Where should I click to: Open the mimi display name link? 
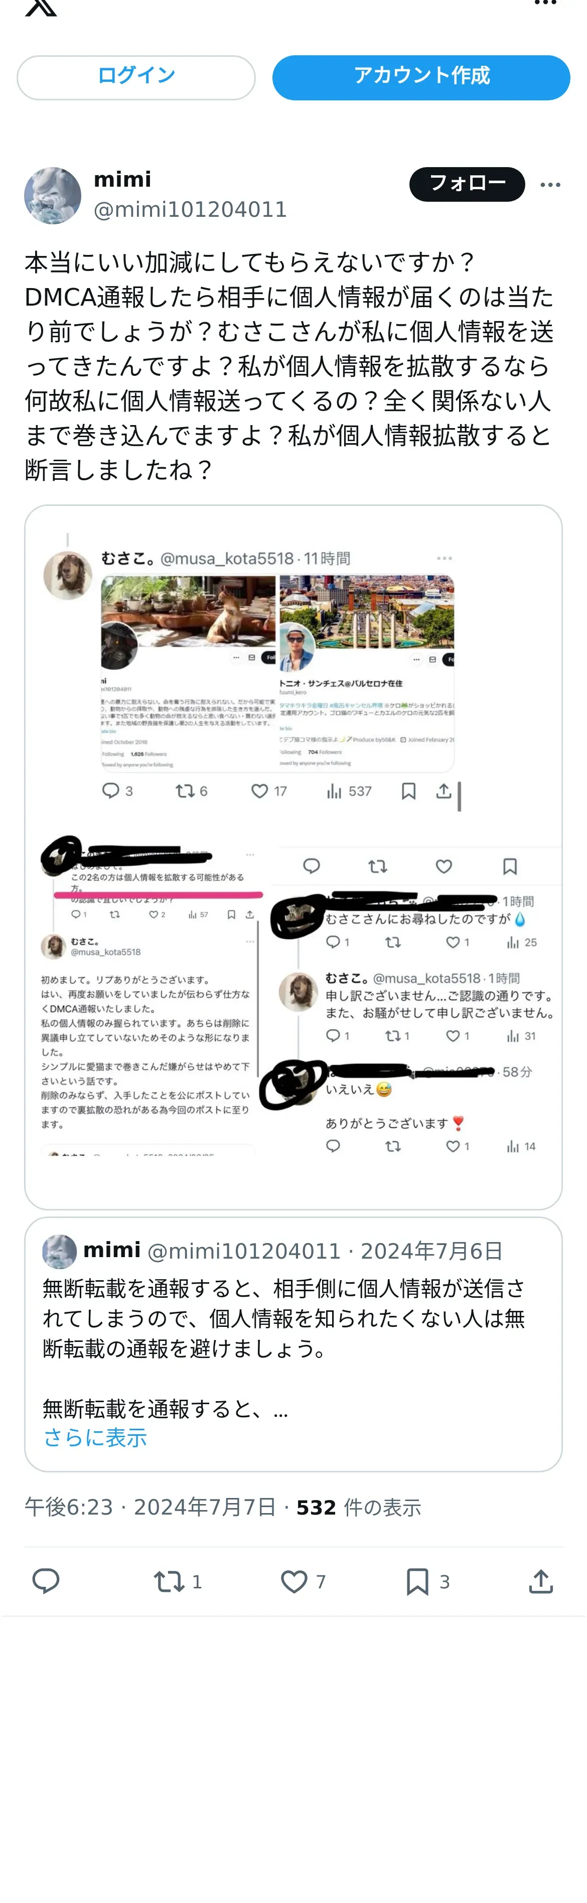(x=122, y=180)
